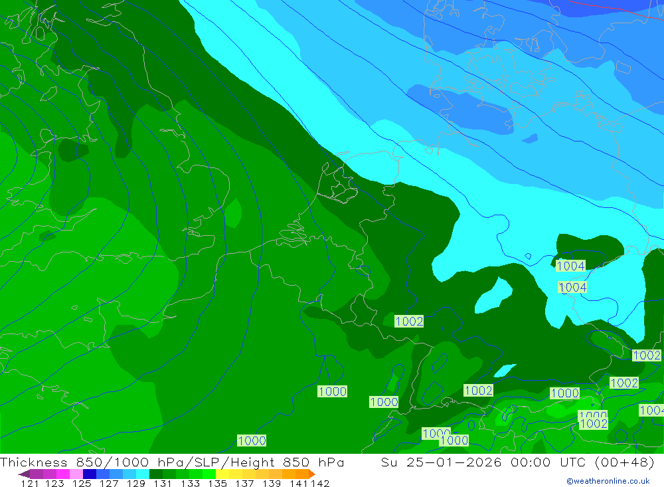Viewport: 664px width, 487px height.
Task: Click the forecast time "00:00 UTC (00+48)"
Action: click(582, 462)
